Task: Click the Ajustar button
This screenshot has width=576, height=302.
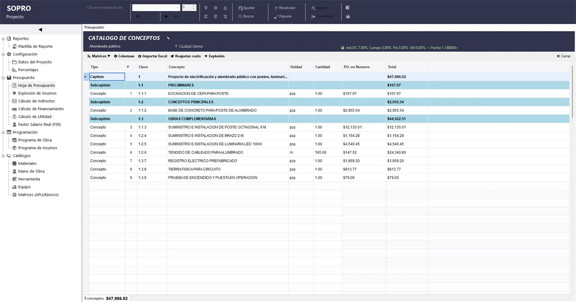Action: coord(247,8)
